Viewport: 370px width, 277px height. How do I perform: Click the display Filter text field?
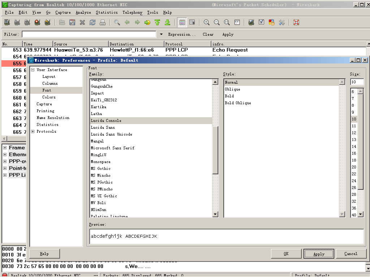click(x=89, y=34)
